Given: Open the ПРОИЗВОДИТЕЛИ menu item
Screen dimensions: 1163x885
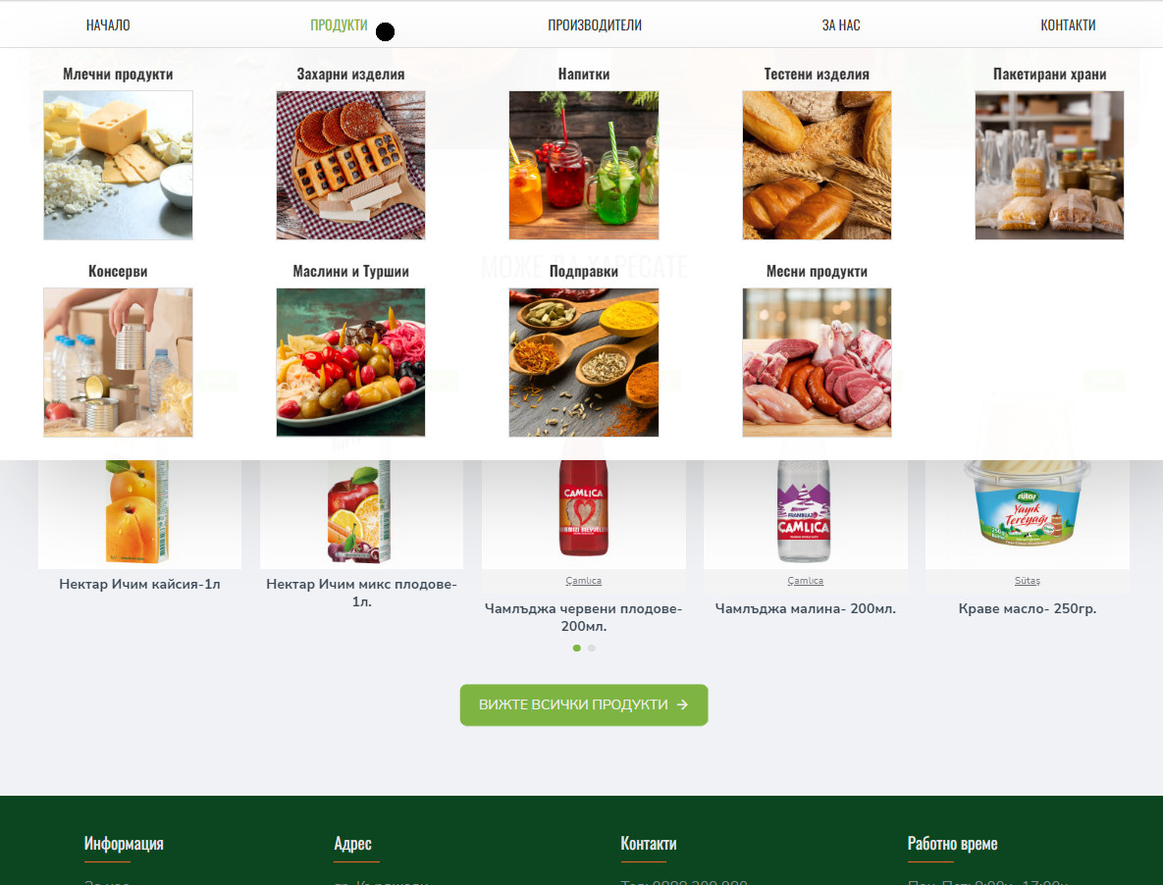Looking at the screenshot, I should [x=595, y=26].
